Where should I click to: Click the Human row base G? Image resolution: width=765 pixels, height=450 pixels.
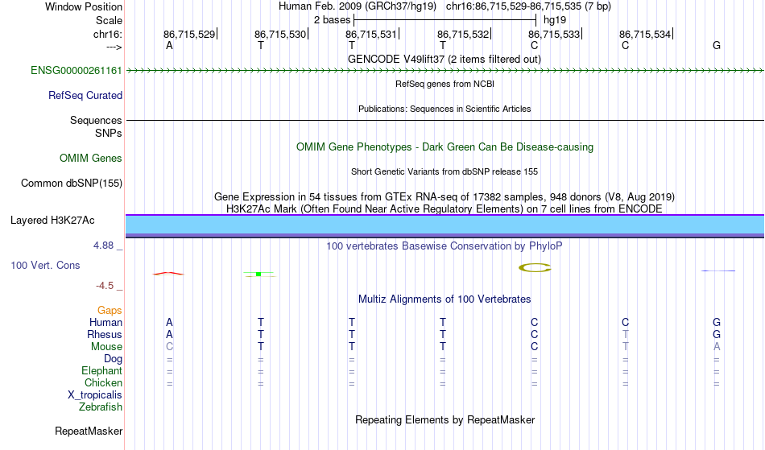click(x=717, y=323)
